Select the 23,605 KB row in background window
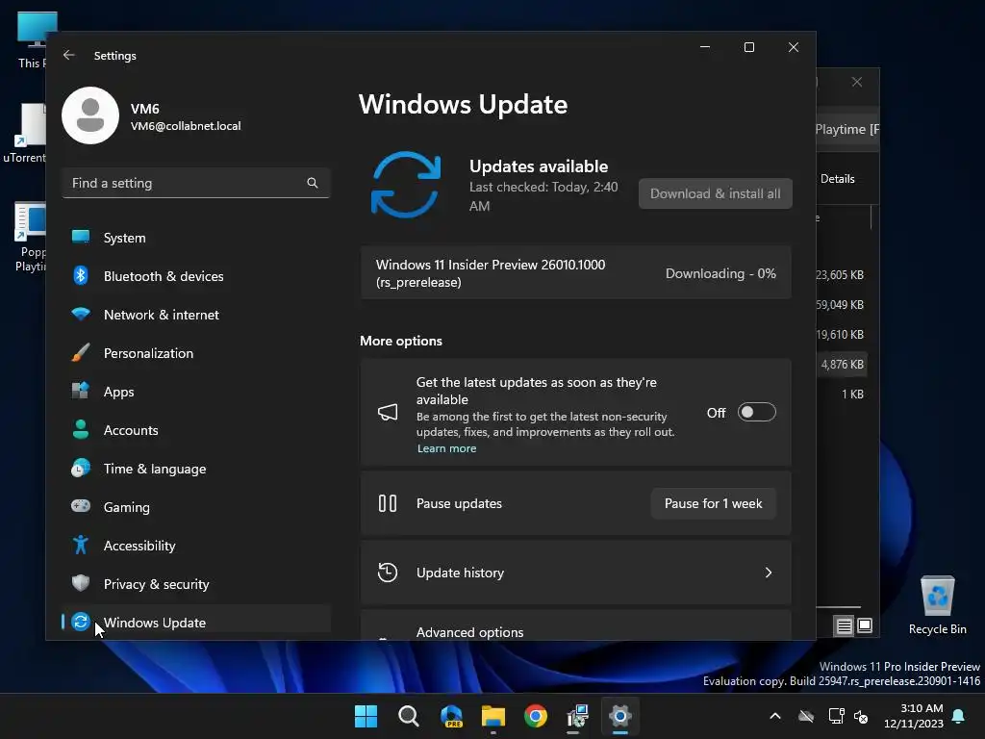This screenshot has height=739, width=985. (840, 275)
